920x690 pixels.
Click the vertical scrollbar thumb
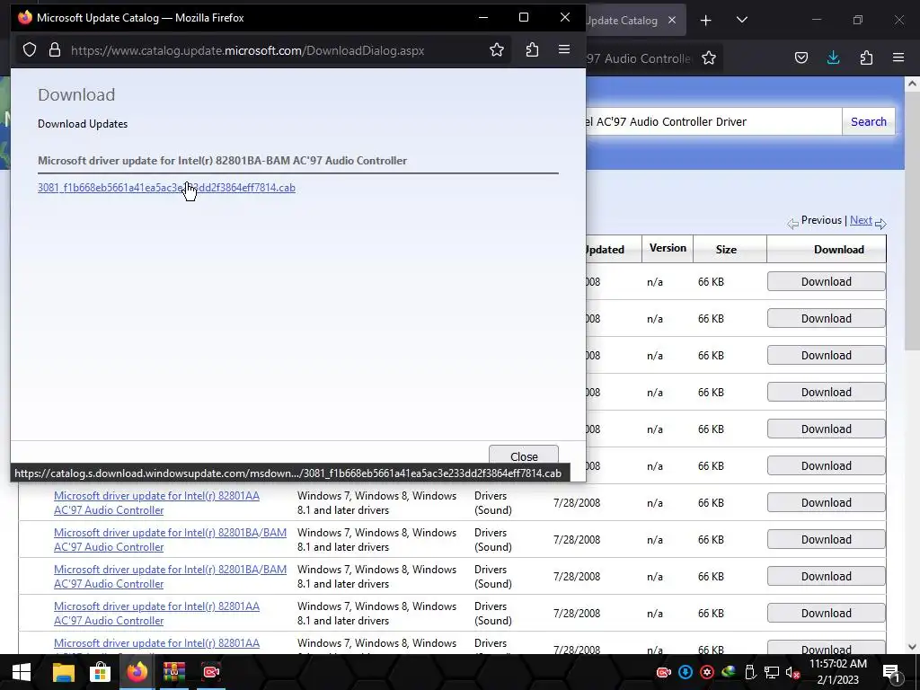click(x=913, y=221)
